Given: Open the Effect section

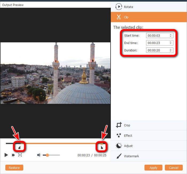Looking at the screenshot, I should pyautogui.click(x=149, y=135).
